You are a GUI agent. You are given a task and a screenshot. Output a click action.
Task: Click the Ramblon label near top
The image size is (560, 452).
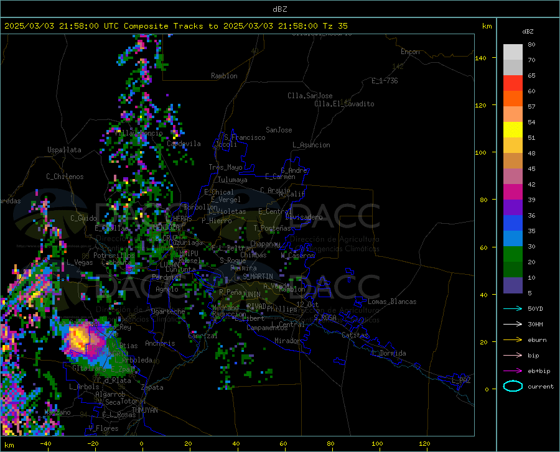click(x=224, y=76)
